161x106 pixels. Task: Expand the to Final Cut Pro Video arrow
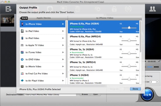pyautogui.click(x=63, y=73)
